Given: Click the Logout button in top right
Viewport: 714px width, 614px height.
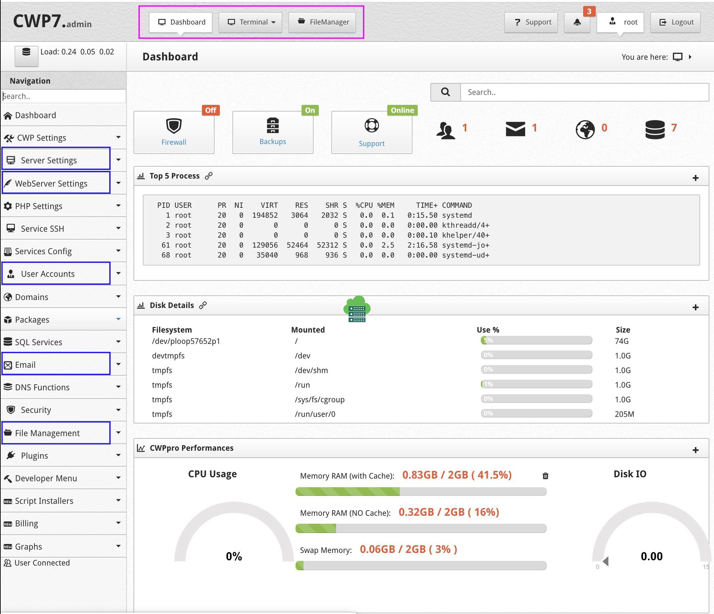Looking at the screenshot, I should click(x=676, y=21).
